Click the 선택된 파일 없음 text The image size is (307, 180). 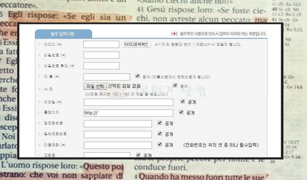(x=124, y=86)
